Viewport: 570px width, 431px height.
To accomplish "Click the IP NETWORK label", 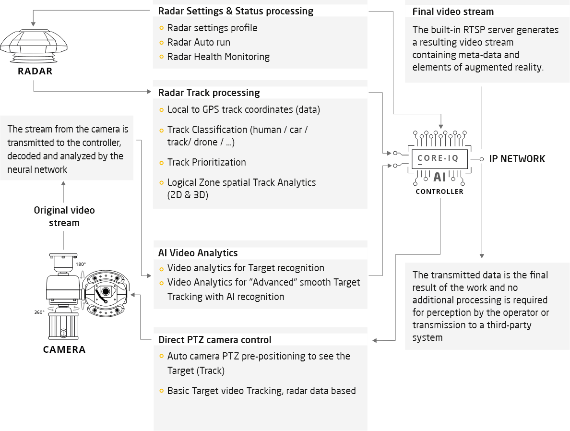I will [517, 159].
